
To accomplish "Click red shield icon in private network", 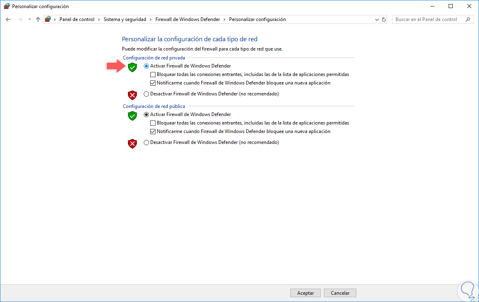I will tap(132, 95).
